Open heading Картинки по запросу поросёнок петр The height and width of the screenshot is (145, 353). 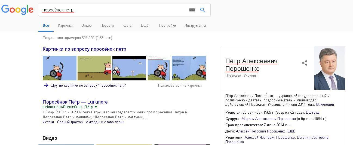(x=84, y=49)
